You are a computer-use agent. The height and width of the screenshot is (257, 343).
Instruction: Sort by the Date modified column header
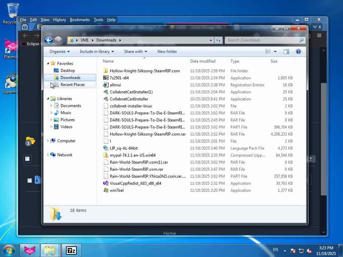[x=203, y=61]
